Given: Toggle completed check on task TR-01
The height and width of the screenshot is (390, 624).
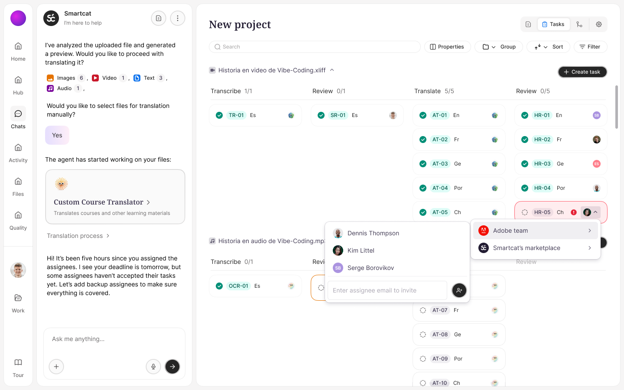Looking at the screenshot, I should [219, 115].
